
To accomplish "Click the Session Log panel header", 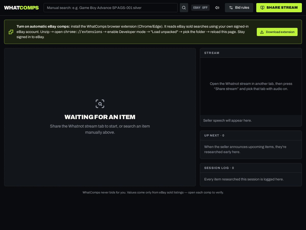I will (x=251, y=168).
